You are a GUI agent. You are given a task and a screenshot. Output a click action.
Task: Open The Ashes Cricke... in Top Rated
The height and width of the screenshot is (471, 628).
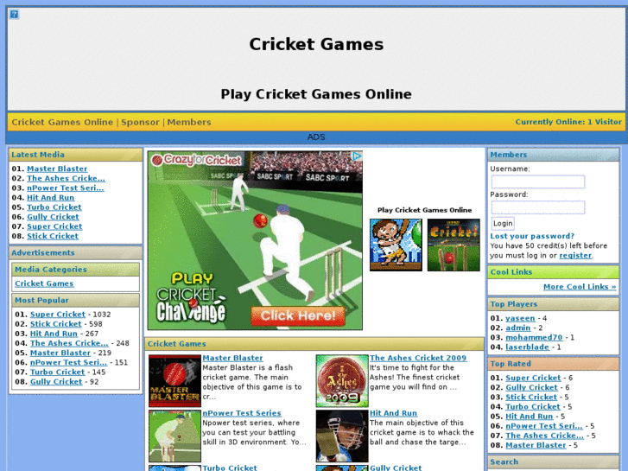(x=545, y=436)
